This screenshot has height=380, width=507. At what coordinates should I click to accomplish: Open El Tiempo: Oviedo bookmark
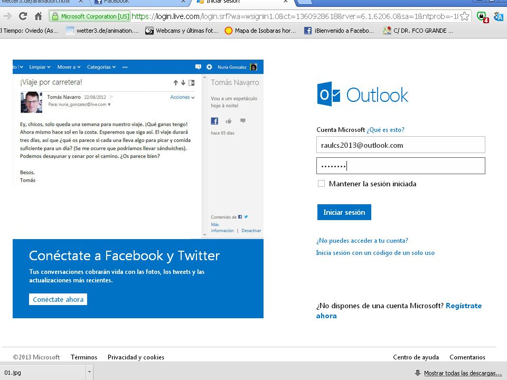pos(29,31)
